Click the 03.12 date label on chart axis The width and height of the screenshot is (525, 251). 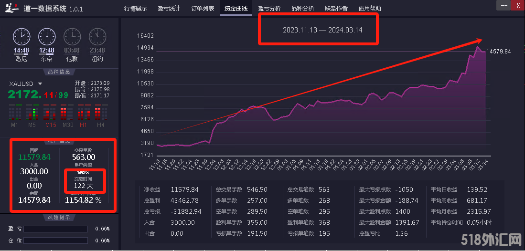click(x=475, y=165)
